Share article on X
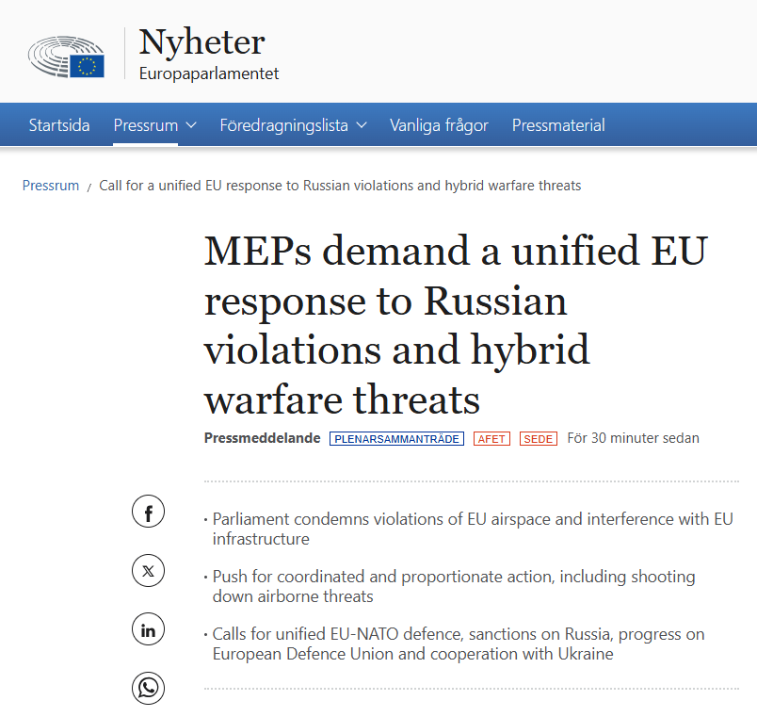757x717 pixels. coord(148,571)
